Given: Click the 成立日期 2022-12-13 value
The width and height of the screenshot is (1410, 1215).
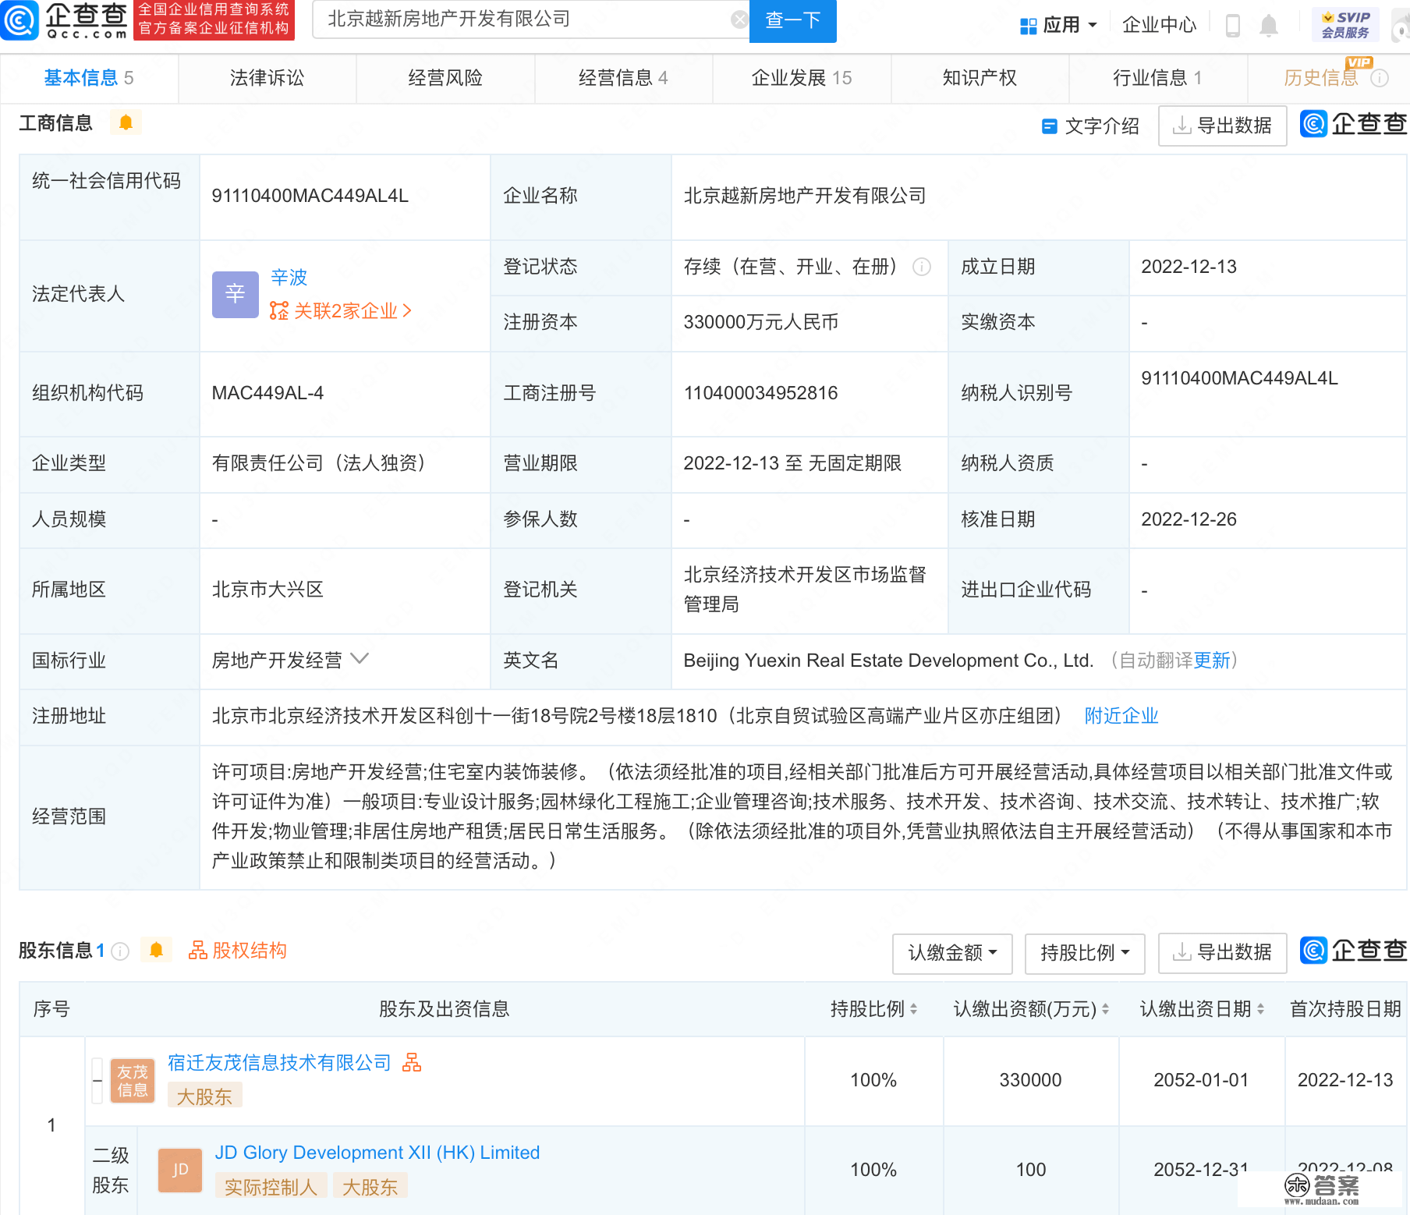Looking at the screenshot, I should (1189, 267).
